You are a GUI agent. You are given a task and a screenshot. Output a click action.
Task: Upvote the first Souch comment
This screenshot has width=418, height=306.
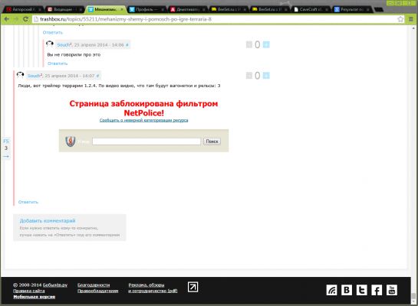pos(266,44)
